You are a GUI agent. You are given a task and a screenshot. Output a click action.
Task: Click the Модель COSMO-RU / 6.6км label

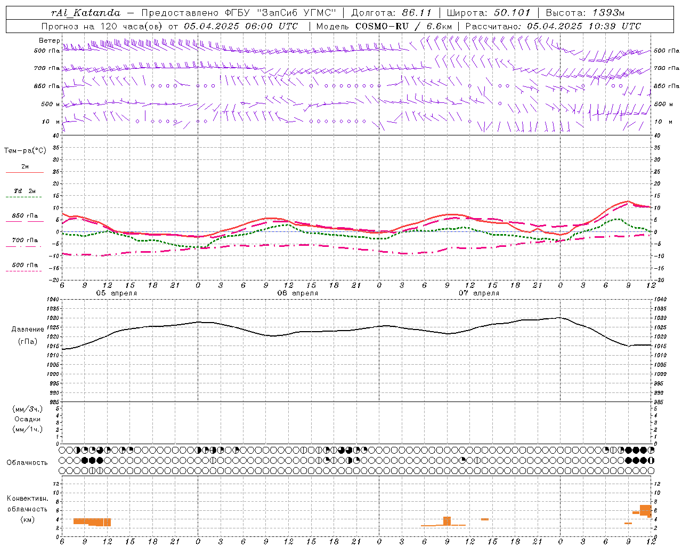click(384, 26)
